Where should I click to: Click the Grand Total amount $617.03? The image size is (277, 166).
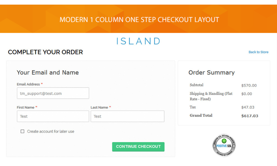coord(250,116)
